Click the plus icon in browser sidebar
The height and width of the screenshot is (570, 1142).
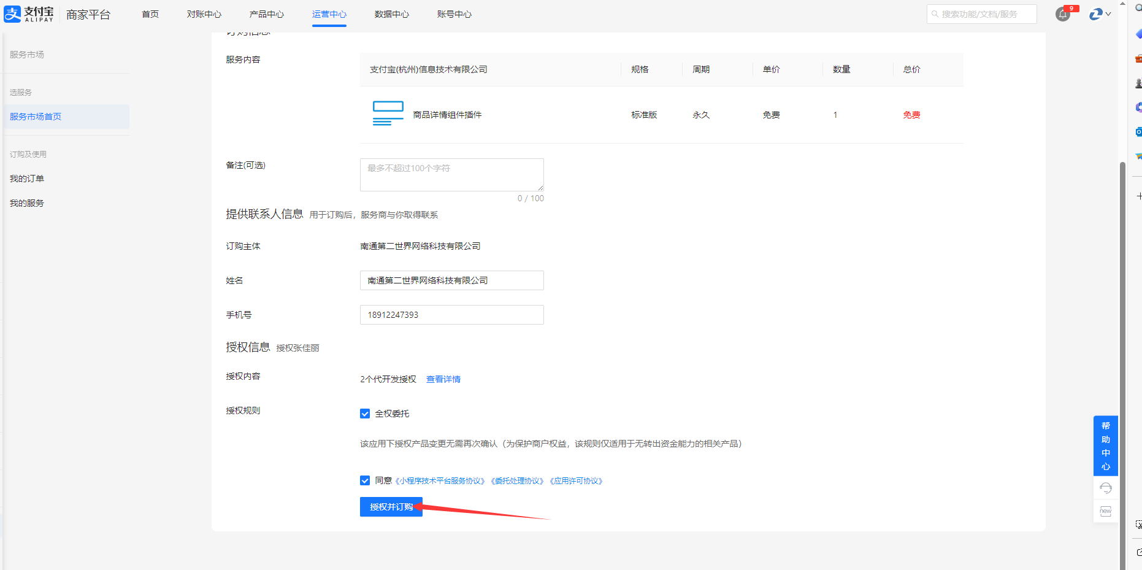coord(1138,196)
